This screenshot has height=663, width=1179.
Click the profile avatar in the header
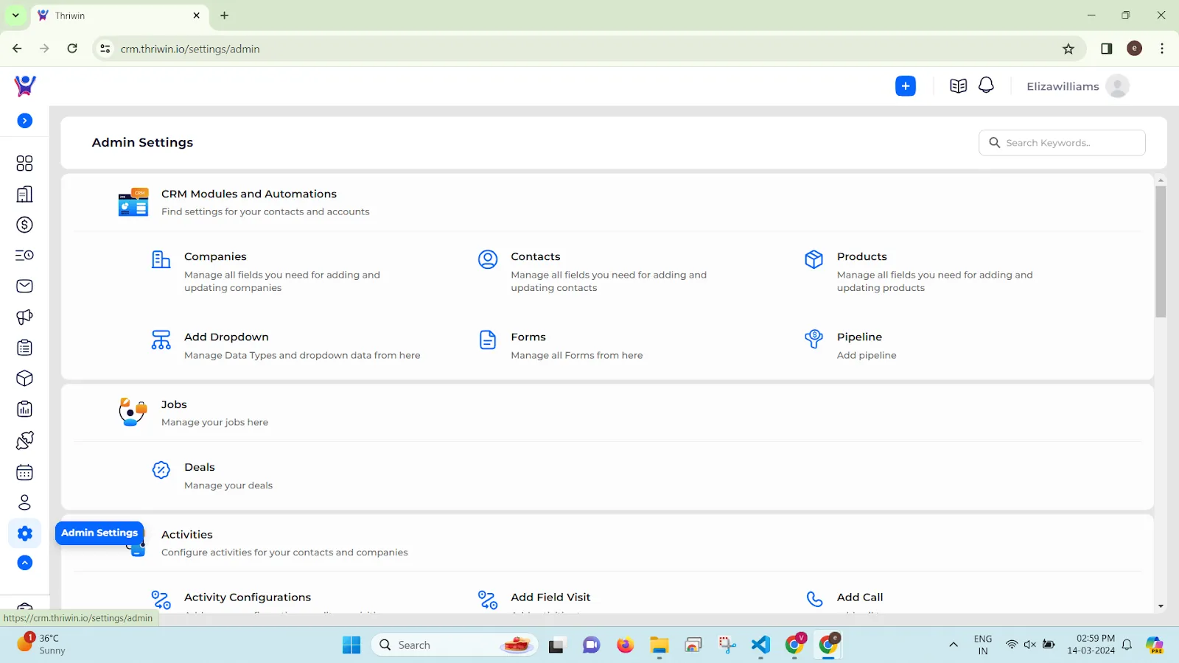[x=1117, y=86]
